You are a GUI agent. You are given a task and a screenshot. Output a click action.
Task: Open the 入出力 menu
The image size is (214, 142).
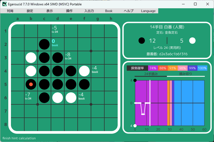point(89,11)
